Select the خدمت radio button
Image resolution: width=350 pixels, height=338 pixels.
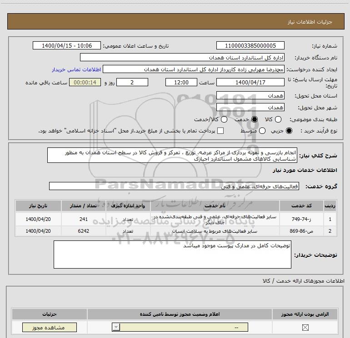click(254, 119)
